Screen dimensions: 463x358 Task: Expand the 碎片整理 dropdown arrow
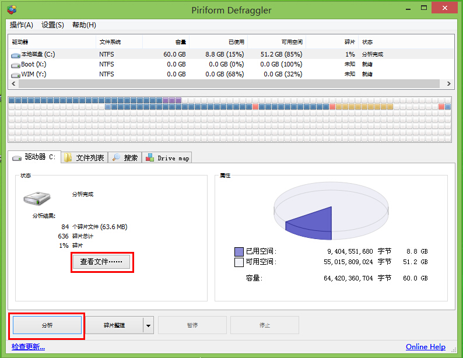point(149,325)
